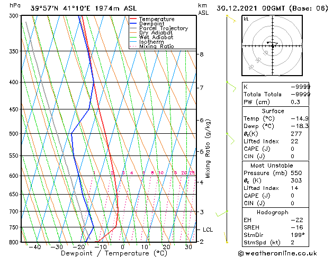Click the wind barb at 300 hPa
333x257 pixels.
231,19
